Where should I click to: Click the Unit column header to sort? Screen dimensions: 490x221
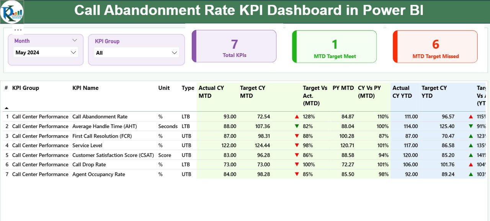coord(164,88)
